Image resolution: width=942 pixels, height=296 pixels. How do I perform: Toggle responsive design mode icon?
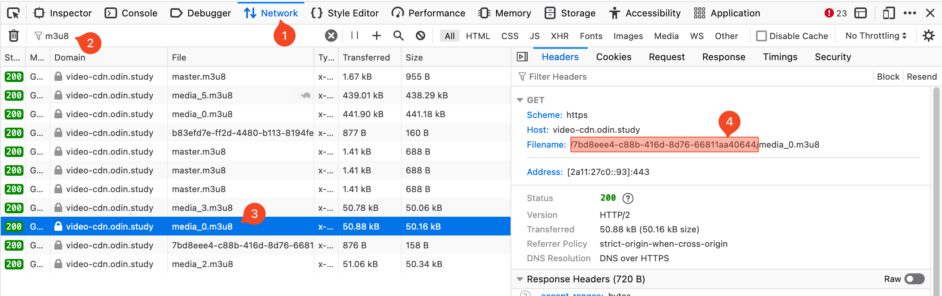[889, 13]
